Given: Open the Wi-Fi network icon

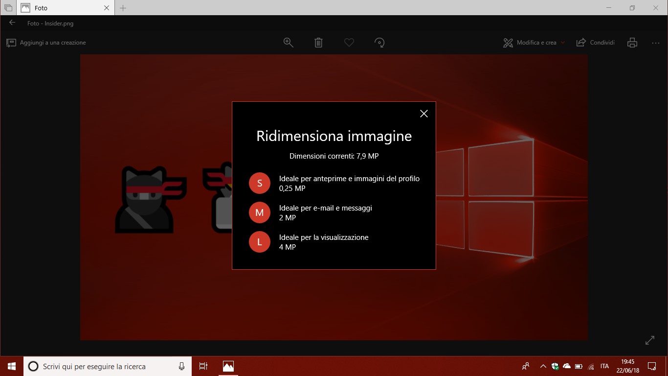Looking at the screenshot, I should click(591, 366).
